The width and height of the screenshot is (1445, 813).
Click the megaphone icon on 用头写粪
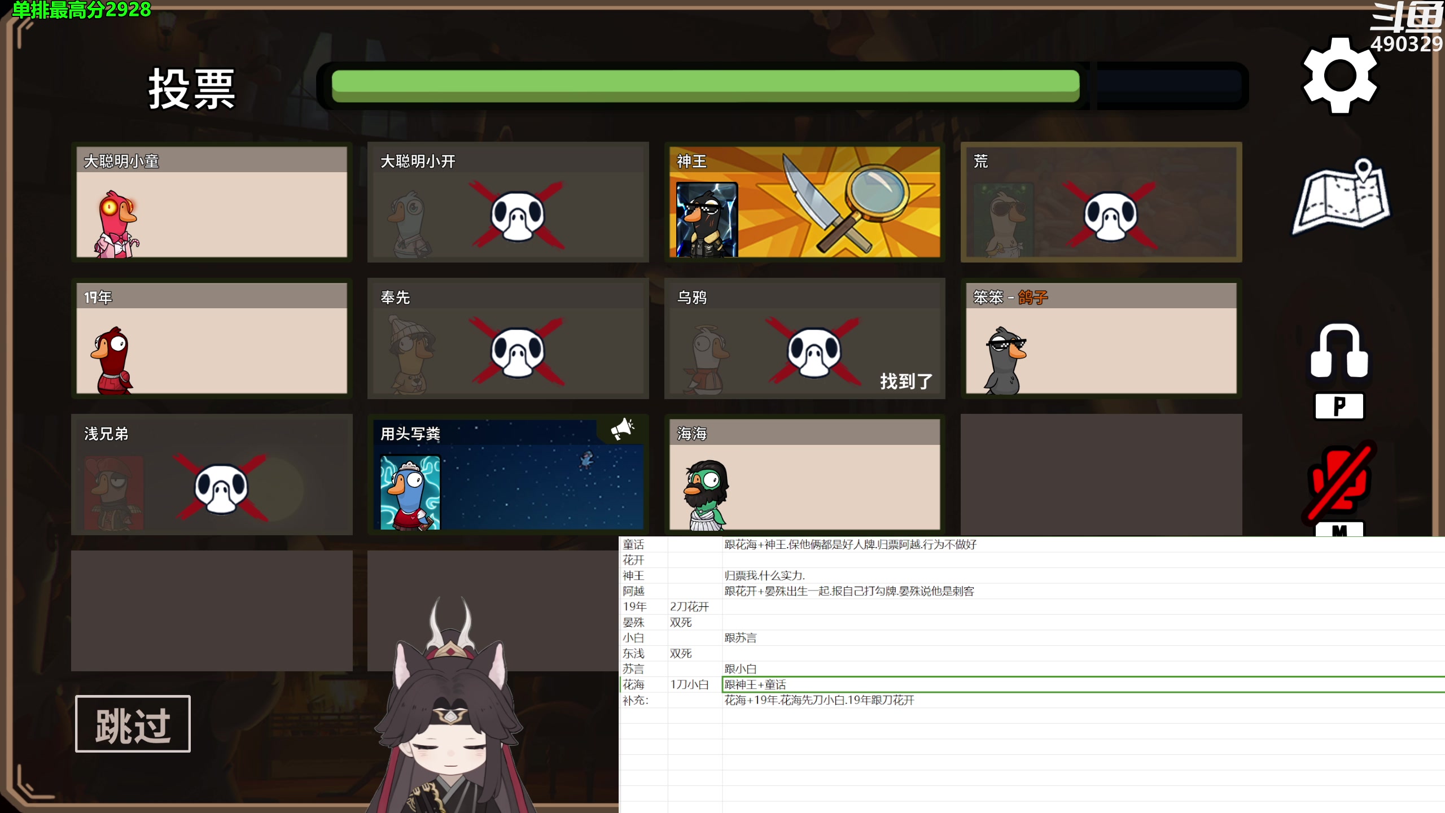pos(622,429)
